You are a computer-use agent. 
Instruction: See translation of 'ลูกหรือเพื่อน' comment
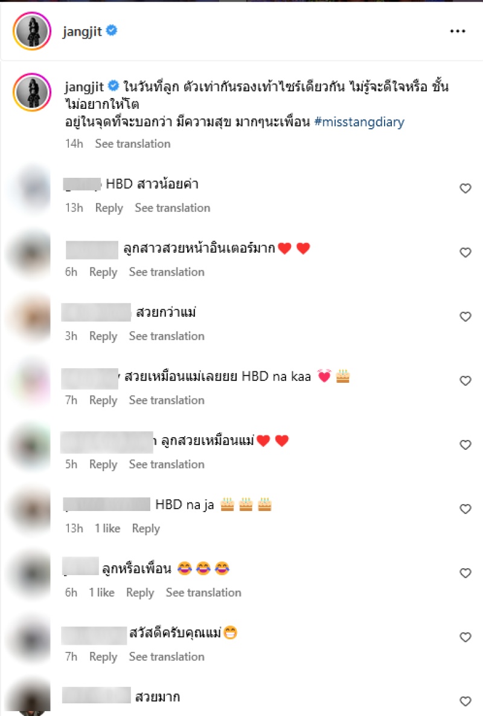click(203, 592)
